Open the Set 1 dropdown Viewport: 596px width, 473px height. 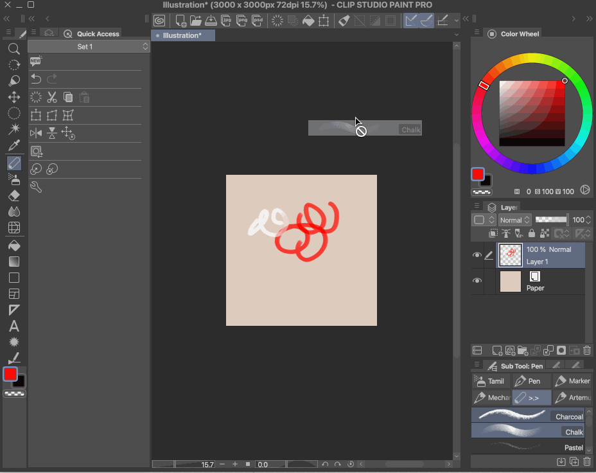89,46
